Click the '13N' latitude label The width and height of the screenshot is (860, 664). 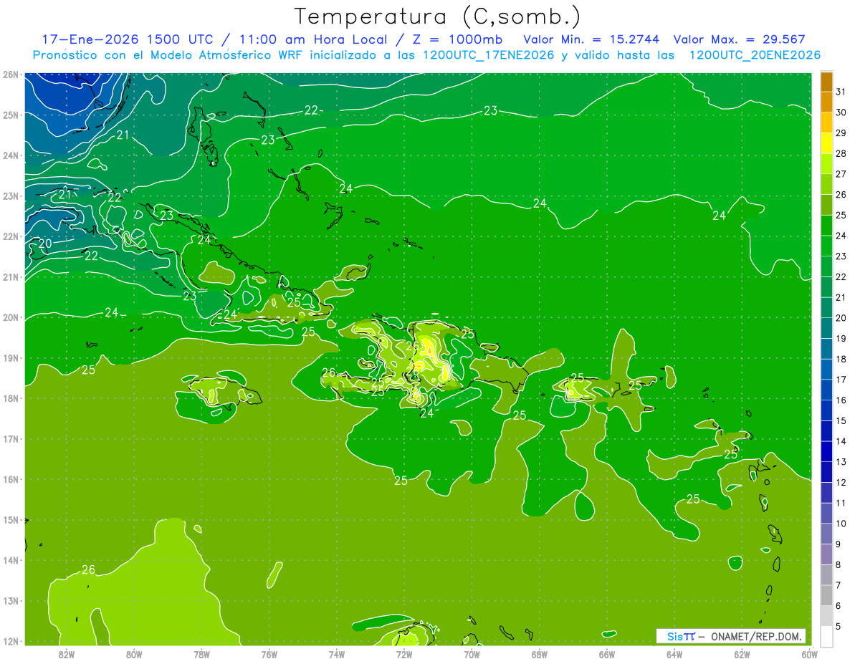(11, 601)
